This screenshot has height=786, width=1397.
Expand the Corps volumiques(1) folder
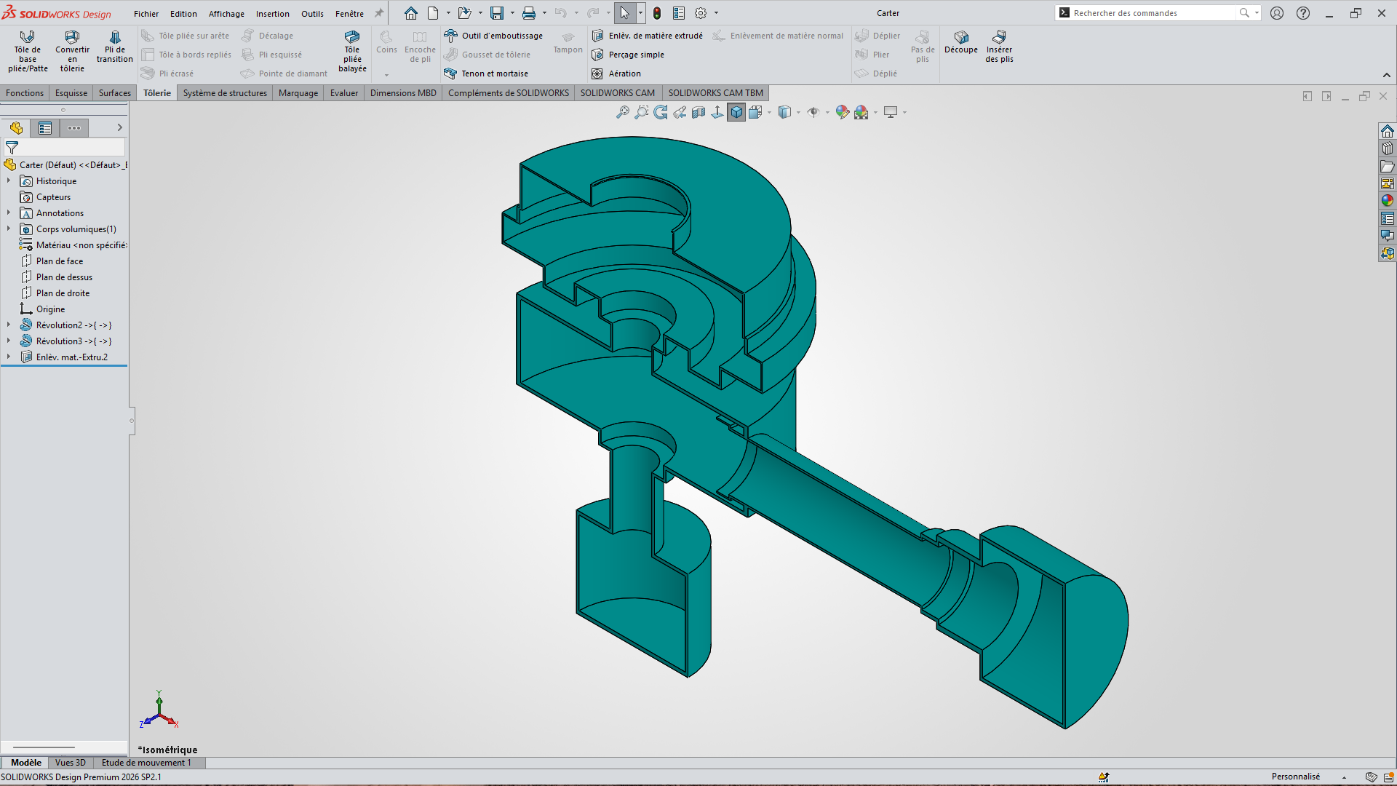(9, 229)
